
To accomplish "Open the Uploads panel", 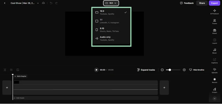I will [x=214, y=71].
